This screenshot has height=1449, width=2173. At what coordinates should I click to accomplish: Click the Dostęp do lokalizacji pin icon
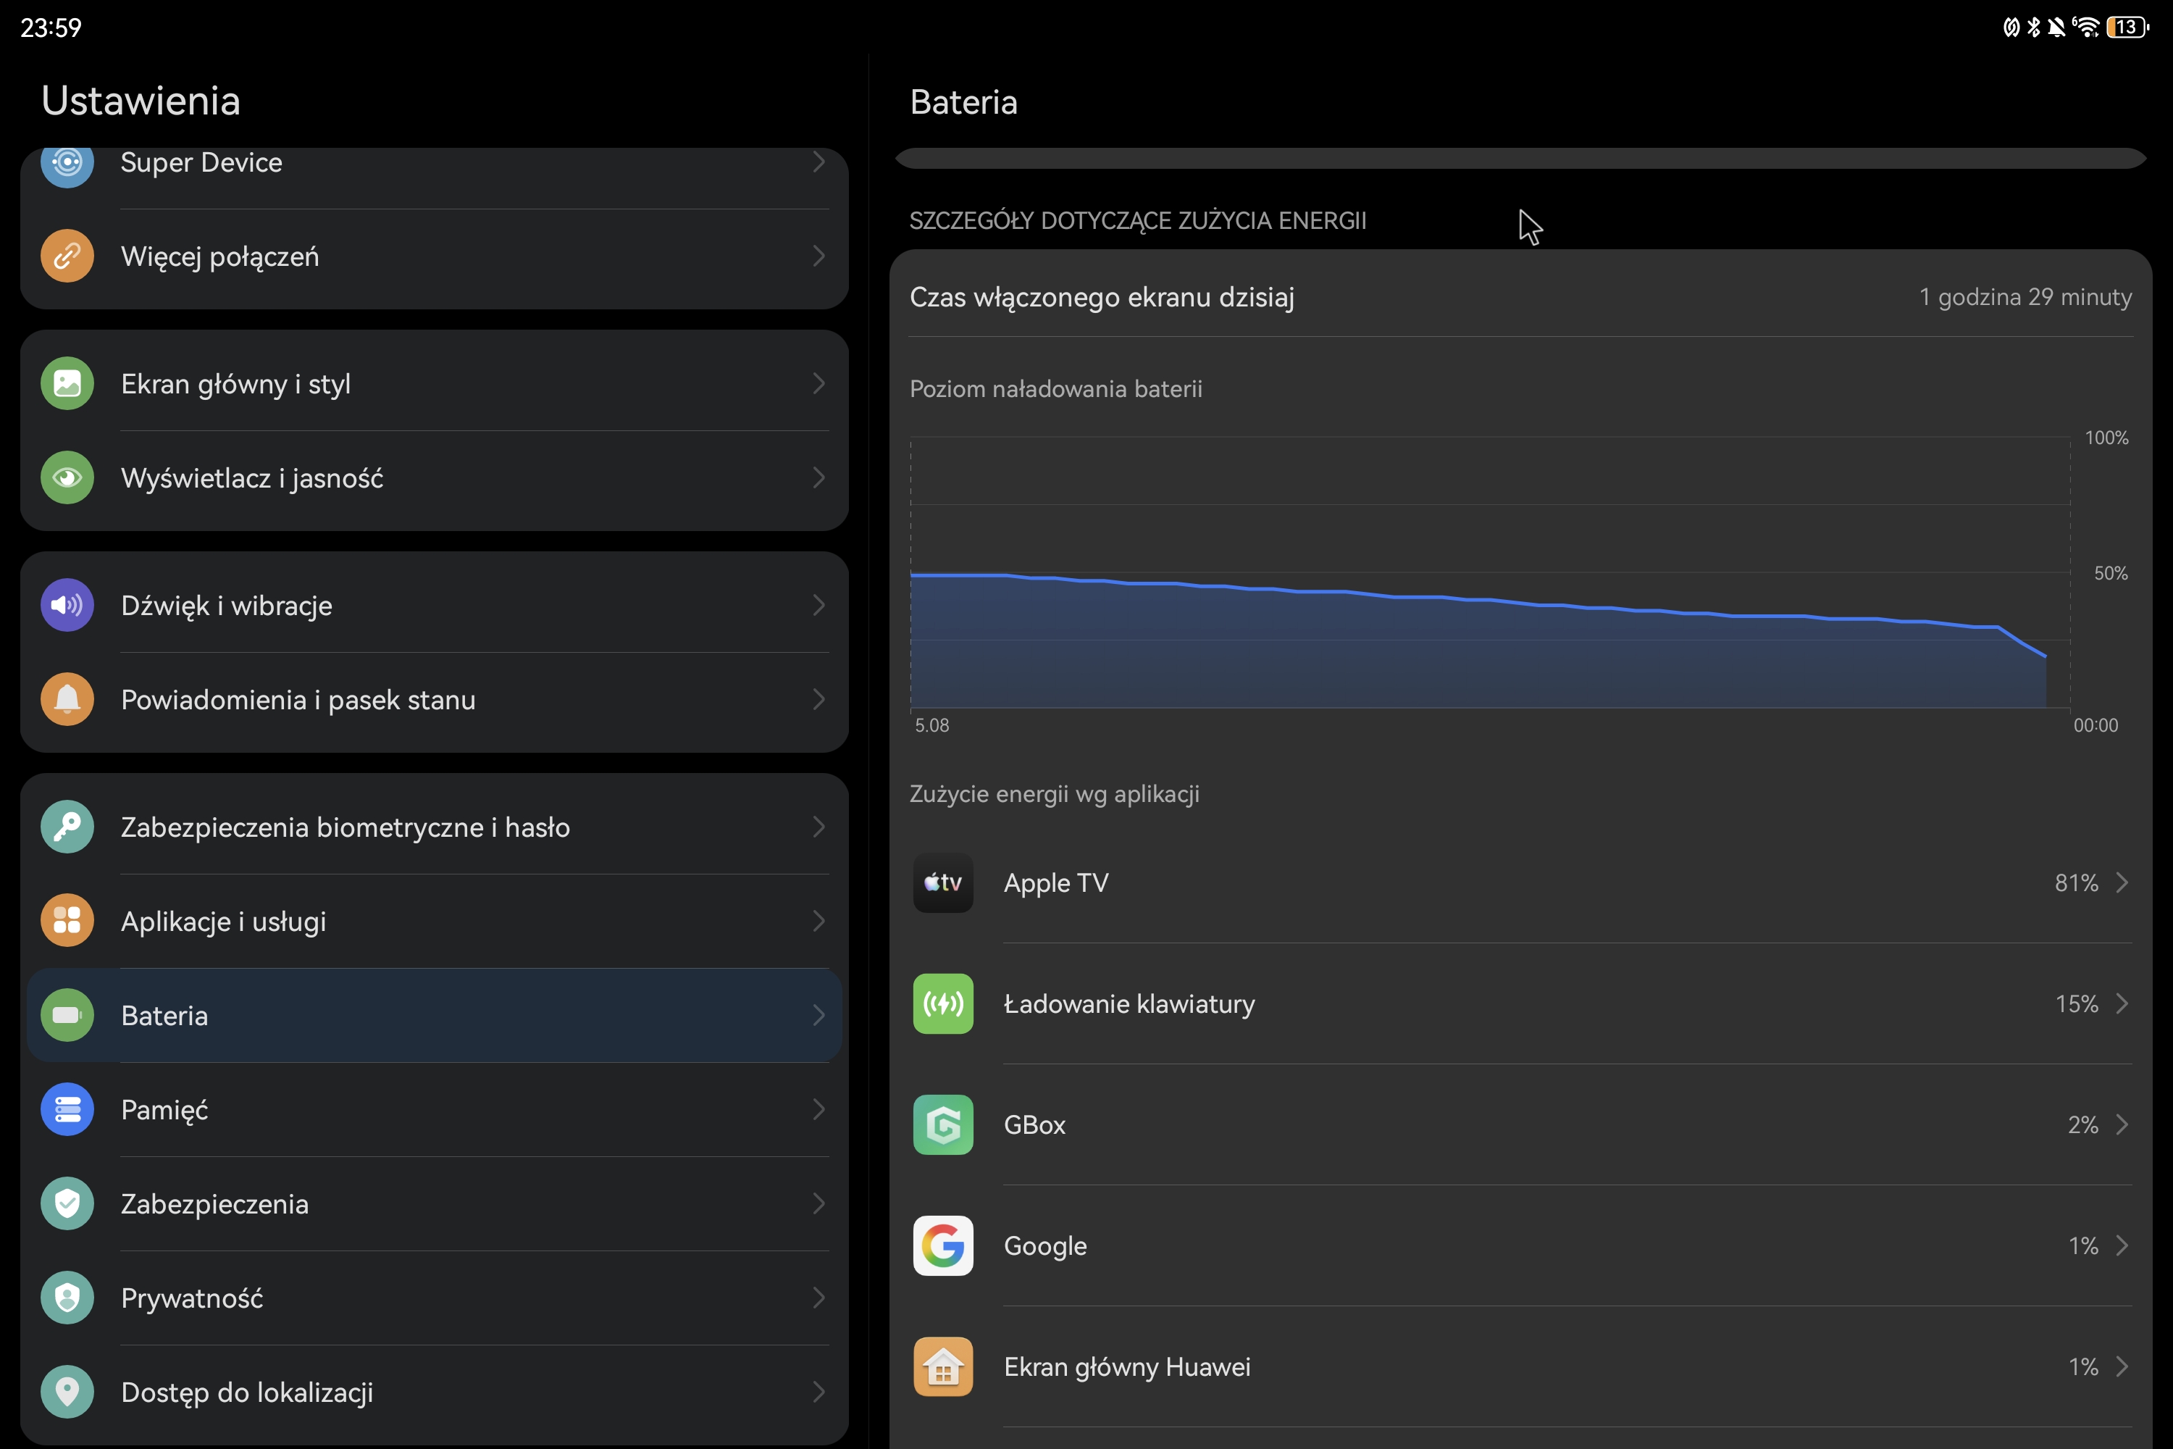pos(67,1392)
